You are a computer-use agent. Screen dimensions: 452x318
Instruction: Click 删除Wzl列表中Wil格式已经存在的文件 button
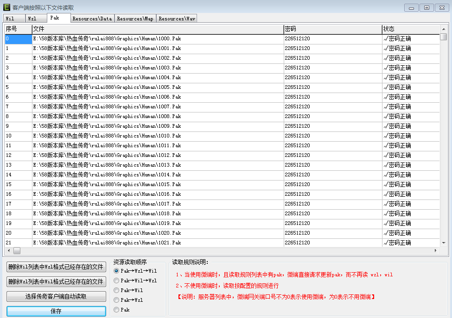56,282
